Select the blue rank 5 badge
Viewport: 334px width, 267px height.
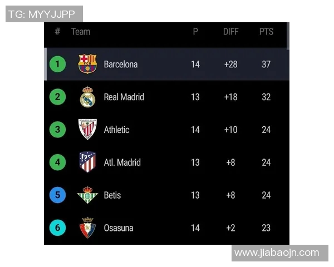[x=57, y=195]
